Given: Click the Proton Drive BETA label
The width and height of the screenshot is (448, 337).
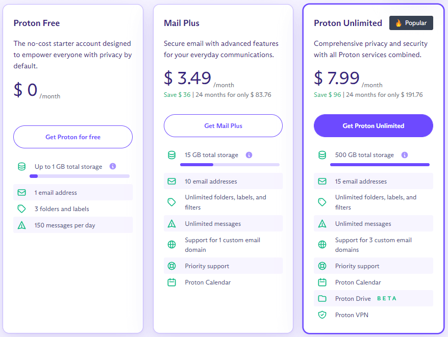Looking at the screenshot, I should click(387, 298).
